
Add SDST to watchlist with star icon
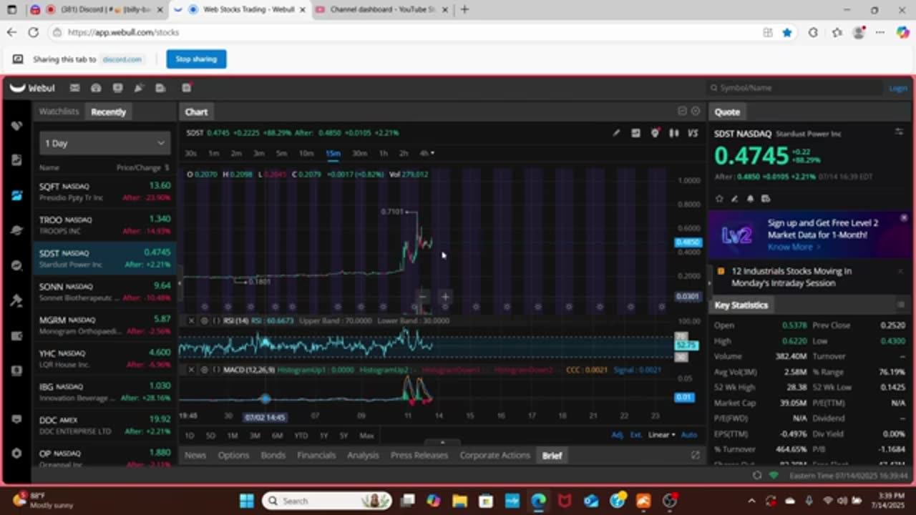point(719,199)
